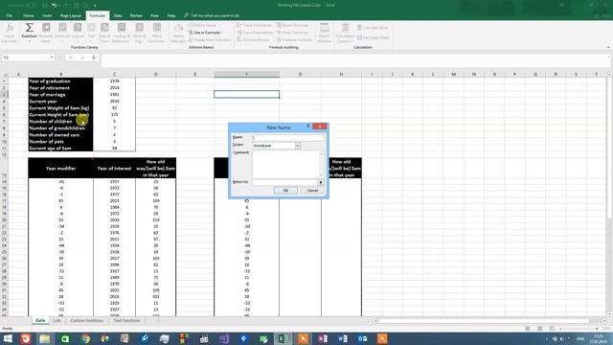Click the Refers to collapse-dialog range selector
Viewport: 613px width, 345px height.
[321, 182]
